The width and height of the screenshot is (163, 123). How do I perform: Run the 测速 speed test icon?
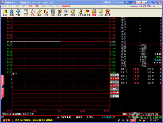[x=73, y=13]
